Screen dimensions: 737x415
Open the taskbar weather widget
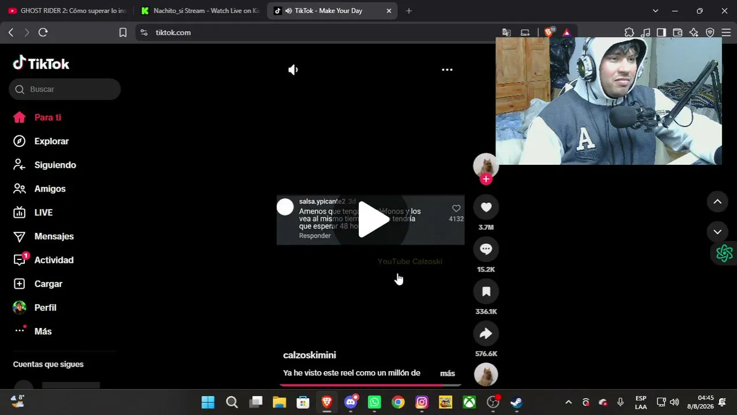pos(17,402)
